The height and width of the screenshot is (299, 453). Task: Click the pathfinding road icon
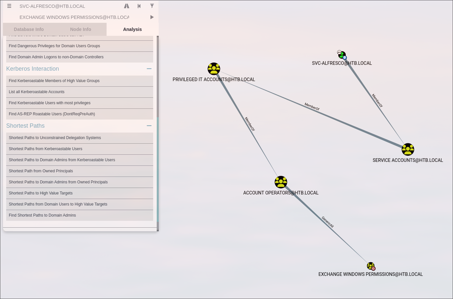coord(126,6)
